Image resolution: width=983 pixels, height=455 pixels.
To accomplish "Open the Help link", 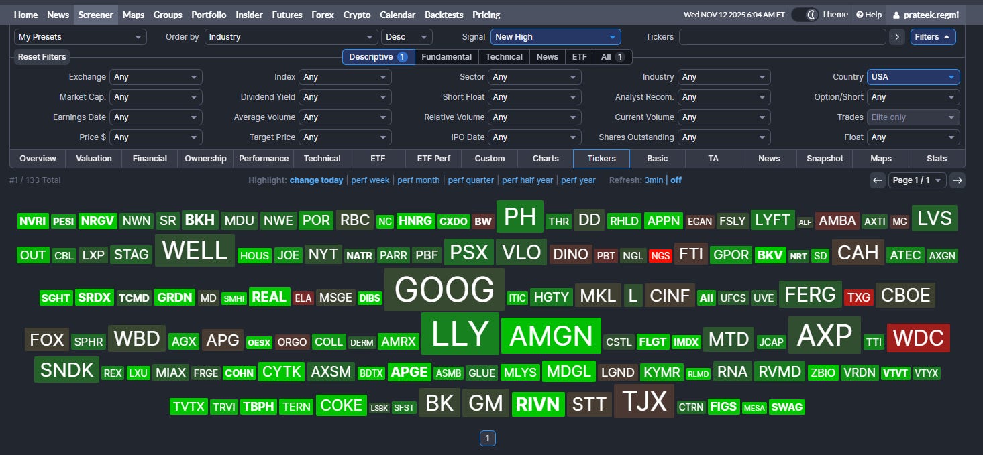I will point(869,15).
